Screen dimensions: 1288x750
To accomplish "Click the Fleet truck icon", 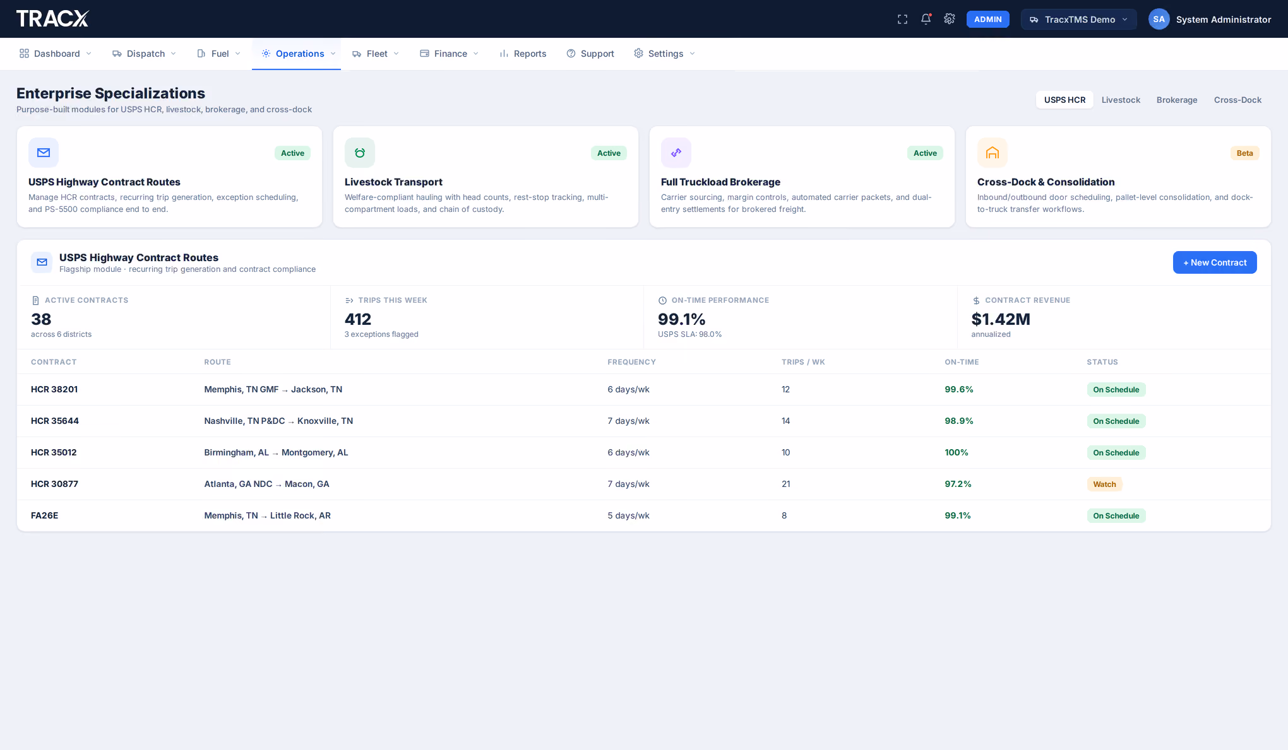I will 357,54.
